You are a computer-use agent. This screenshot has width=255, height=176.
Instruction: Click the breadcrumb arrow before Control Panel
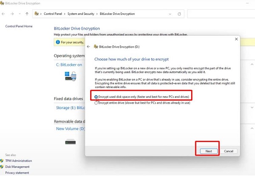(x=41, y=14)
